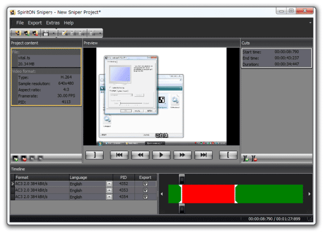The image size is (324, 233).
Task: Toggle Export checkbox for PID 4353
Action: pos(145,190)
